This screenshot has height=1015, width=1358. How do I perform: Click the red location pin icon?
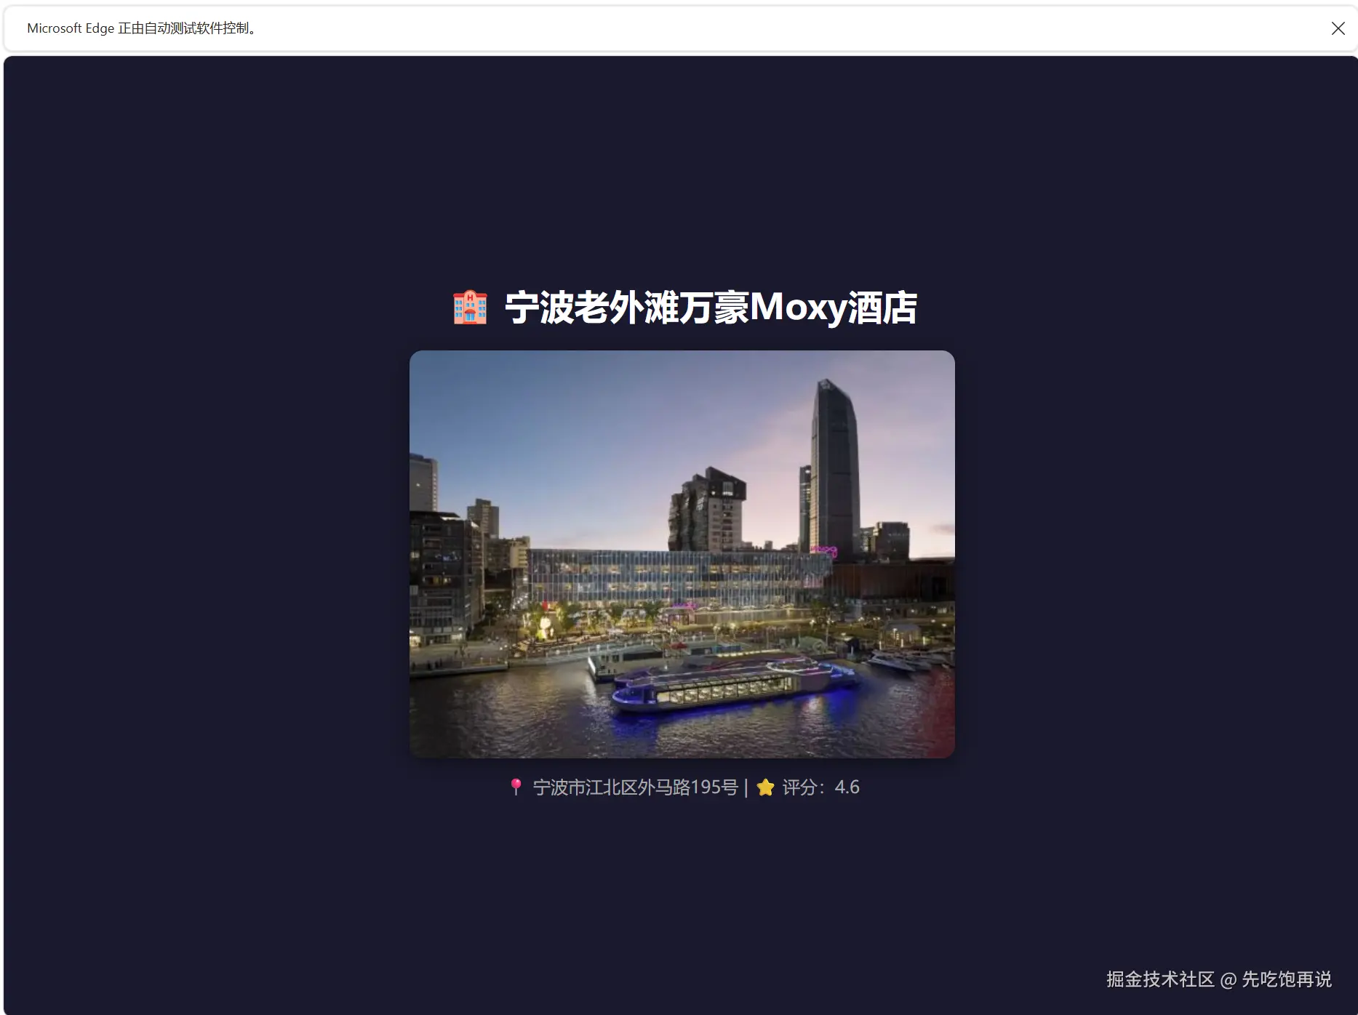pyautogui.click(x=516, y=787)
